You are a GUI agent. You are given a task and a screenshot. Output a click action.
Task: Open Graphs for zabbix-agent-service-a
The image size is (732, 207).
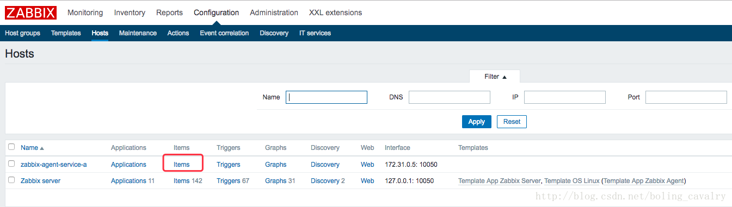pyautogui.click(x=276, y=165)
